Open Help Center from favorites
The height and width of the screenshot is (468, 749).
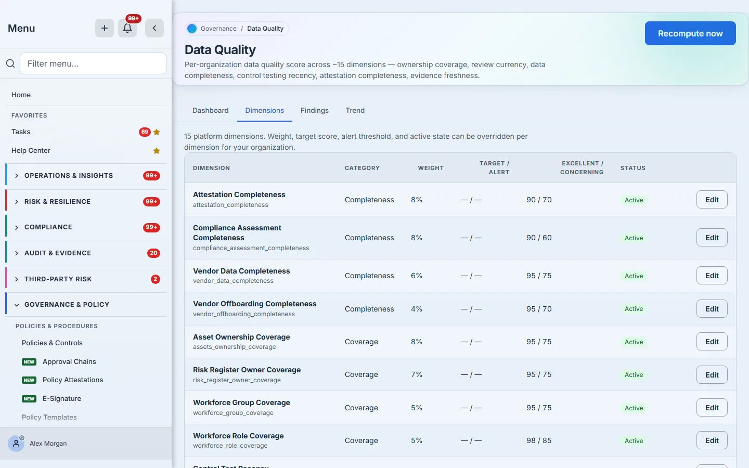[x=31, y=151]
